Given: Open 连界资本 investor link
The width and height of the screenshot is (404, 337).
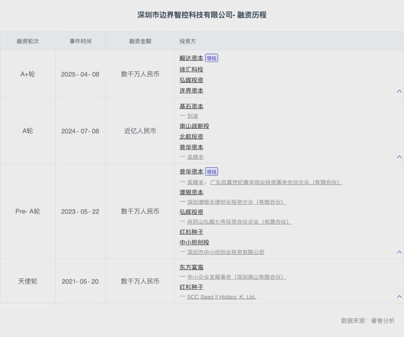Looking at the screenshot, I should (192, 91).
